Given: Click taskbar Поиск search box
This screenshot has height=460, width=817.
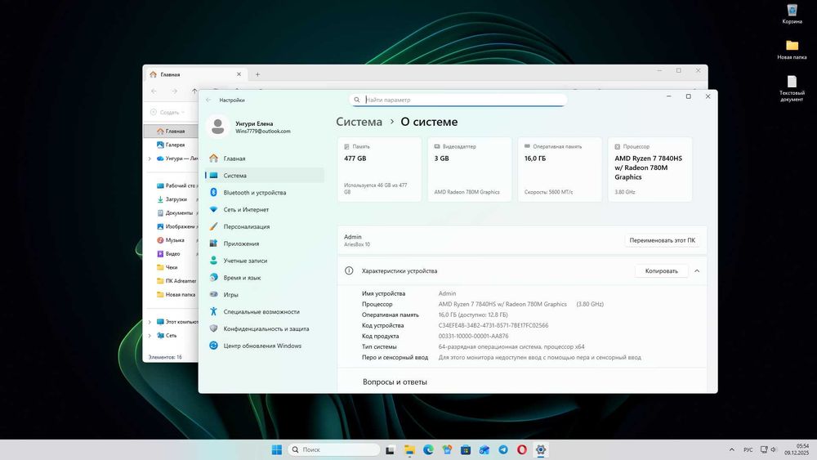Looking at the screenshot, I should point(334,449).
